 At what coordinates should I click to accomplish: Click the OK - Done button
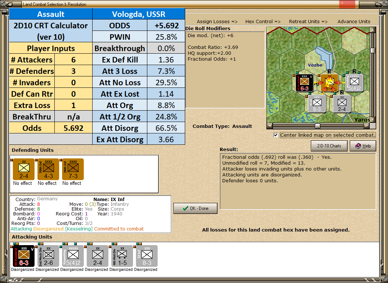point(195,208)
